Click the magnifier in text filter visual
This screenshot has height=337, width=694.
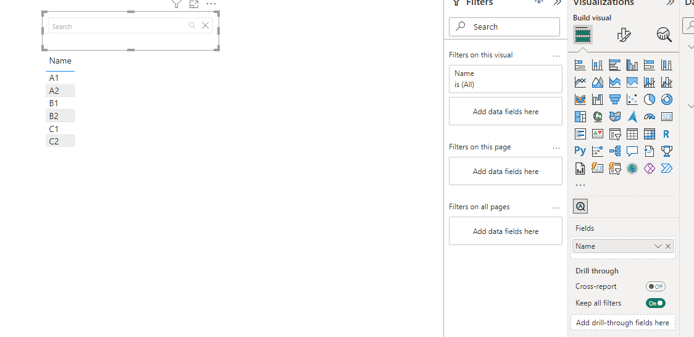(192, 26)
